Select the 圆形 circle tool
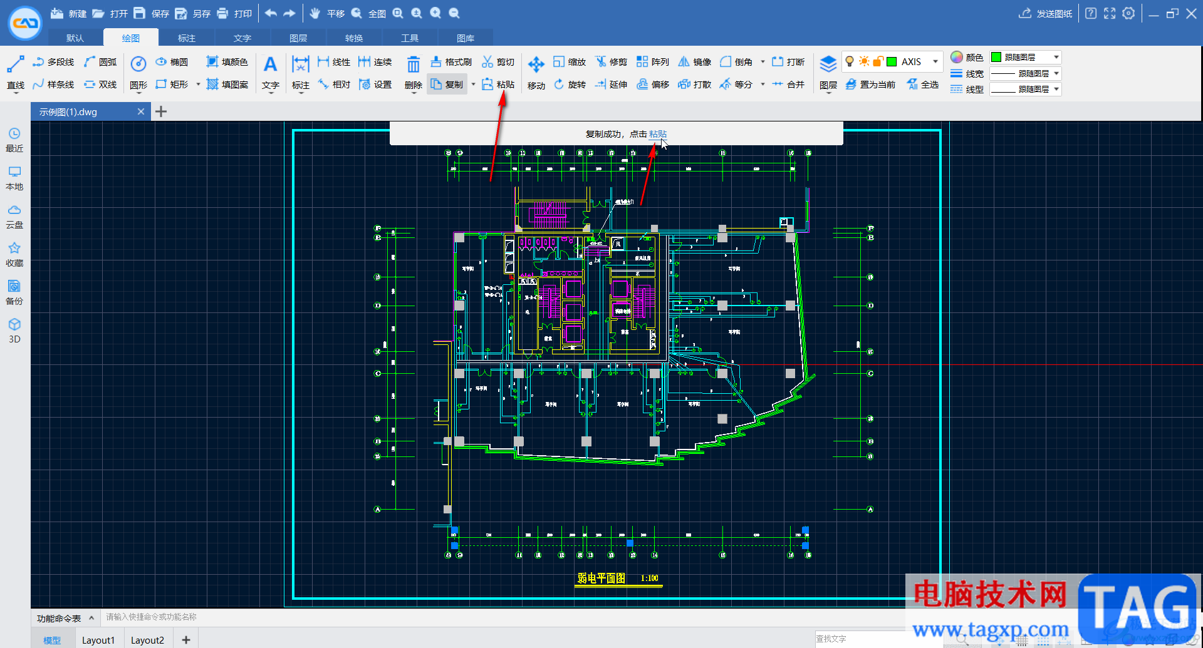The image size is (1203, 648). (x=138, y=73)
